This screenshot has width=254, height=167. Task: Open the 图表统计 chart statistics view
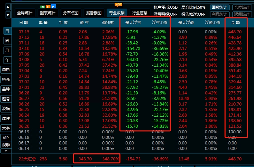[48, 13]
